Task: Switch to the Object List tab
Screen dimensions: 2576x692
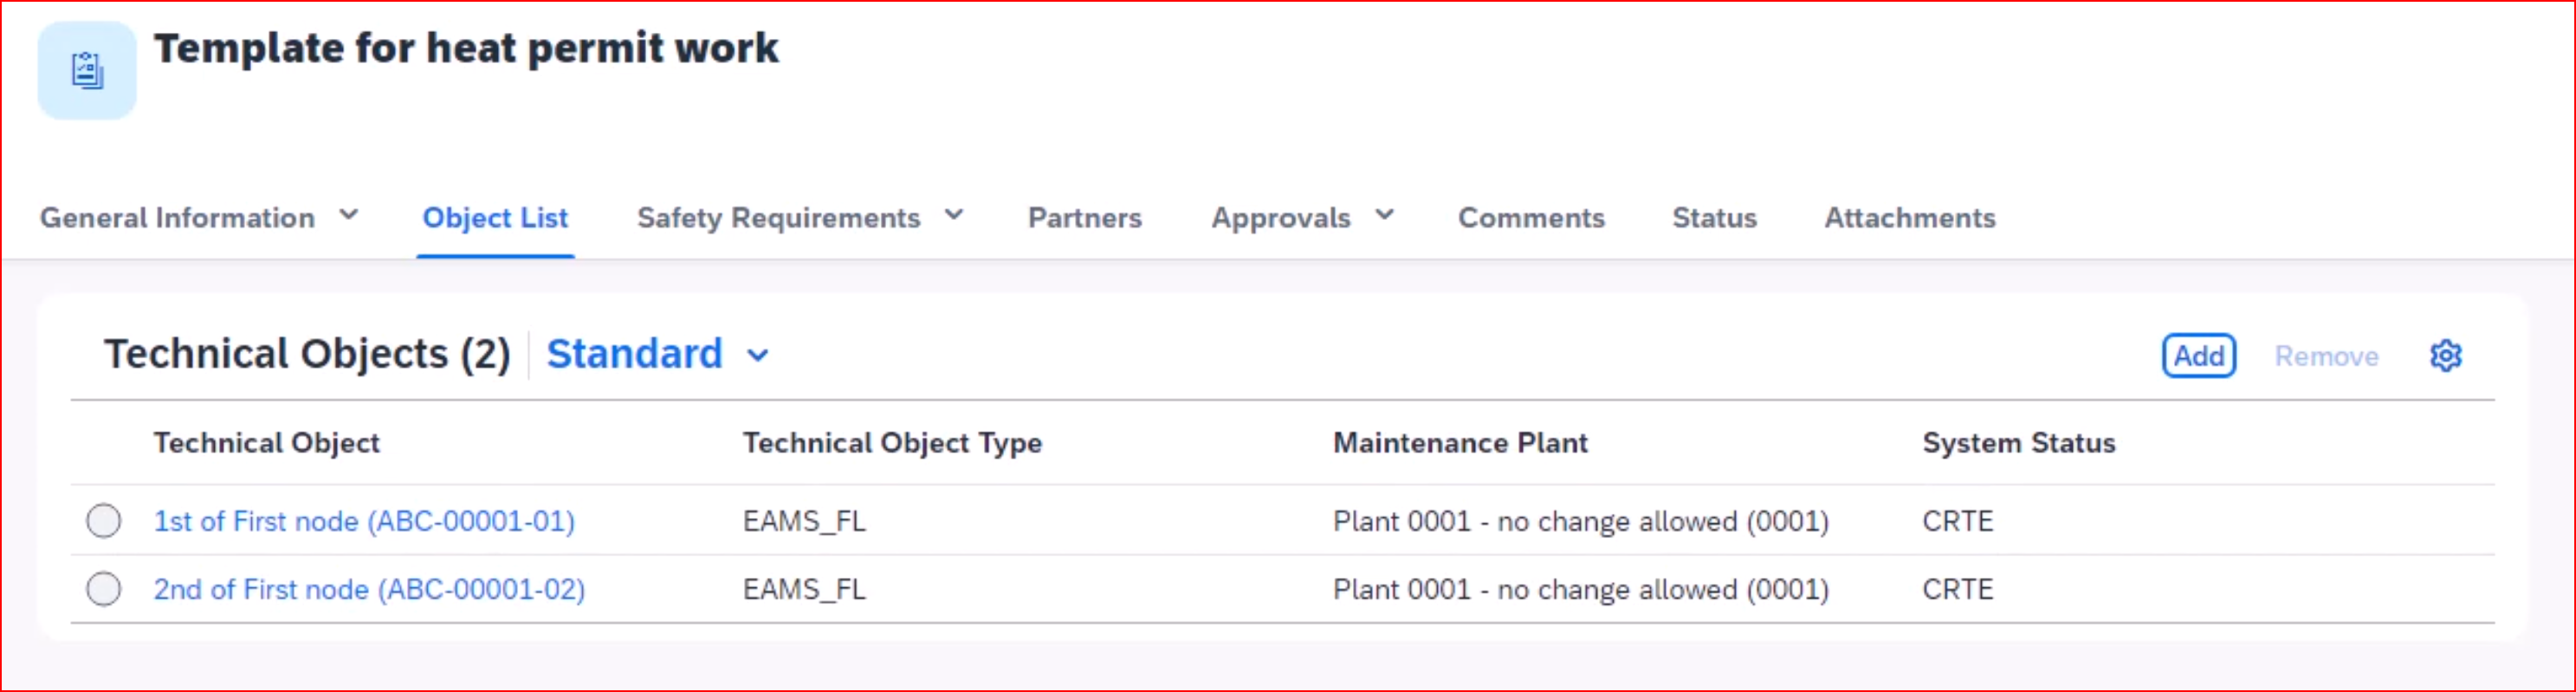Action: point(495,218)
